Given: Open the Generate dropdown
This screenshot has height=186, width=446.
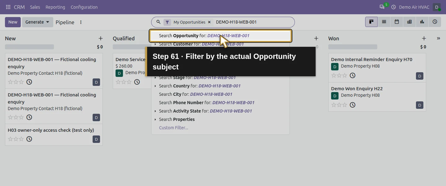Looking at the screenshot, I should click(x=37, y=22).
